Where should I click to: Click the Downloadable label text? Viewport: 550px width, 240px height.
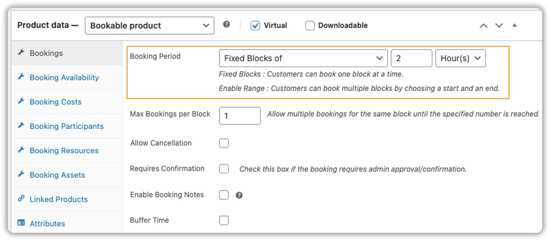click(x=343, y=25)
